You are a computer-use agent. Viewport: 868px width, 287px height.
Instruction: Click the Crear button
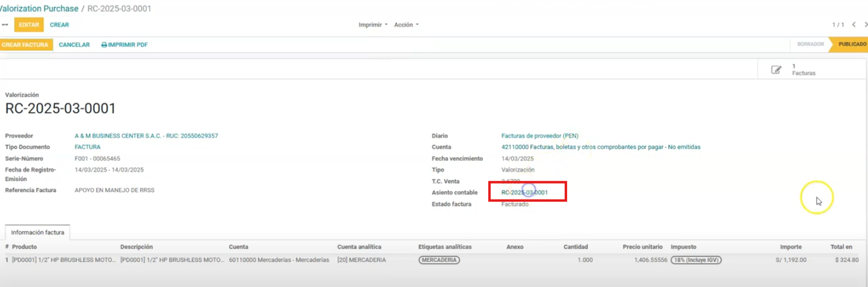(x=59, y=25)
